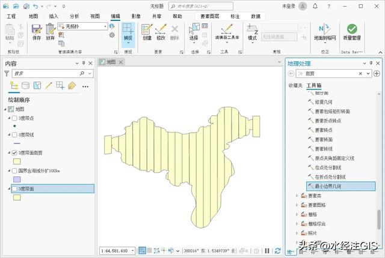Open the 工程 ribbon tab

(x=11, y=16)
